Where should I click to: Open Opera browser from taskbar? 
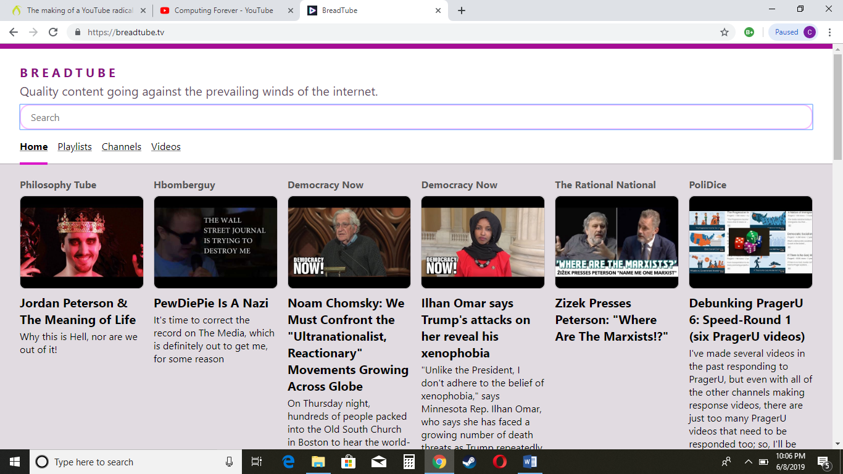click(x=499, y=462)
